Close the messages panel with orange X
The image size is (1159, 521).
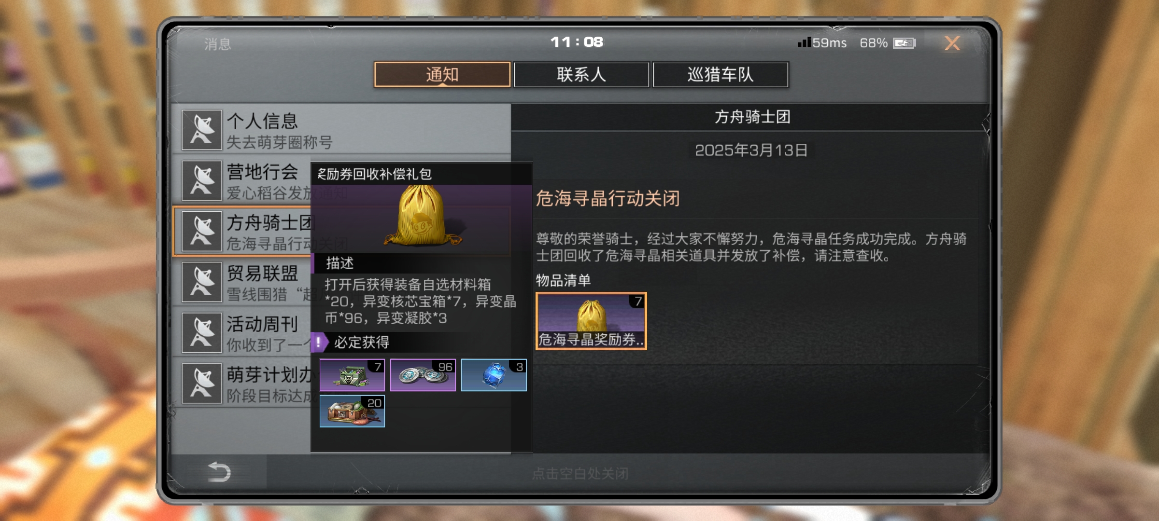[952, 43]
